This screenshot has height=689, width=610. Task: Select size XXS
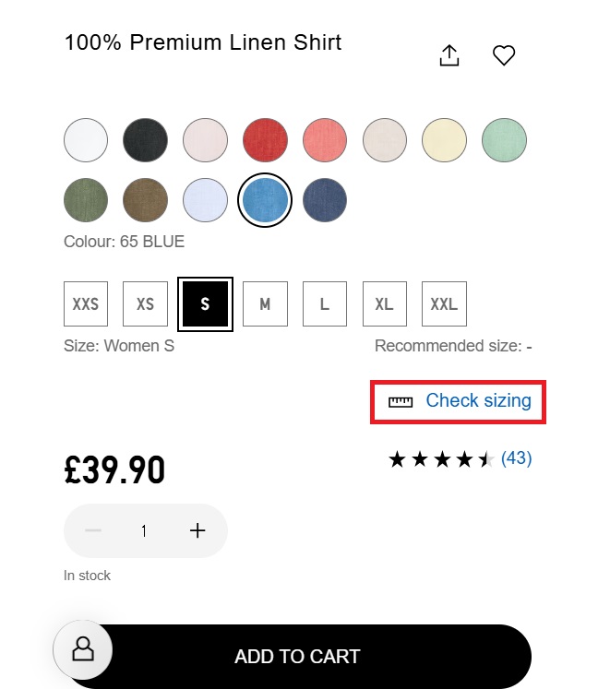(x=86, y=304)
